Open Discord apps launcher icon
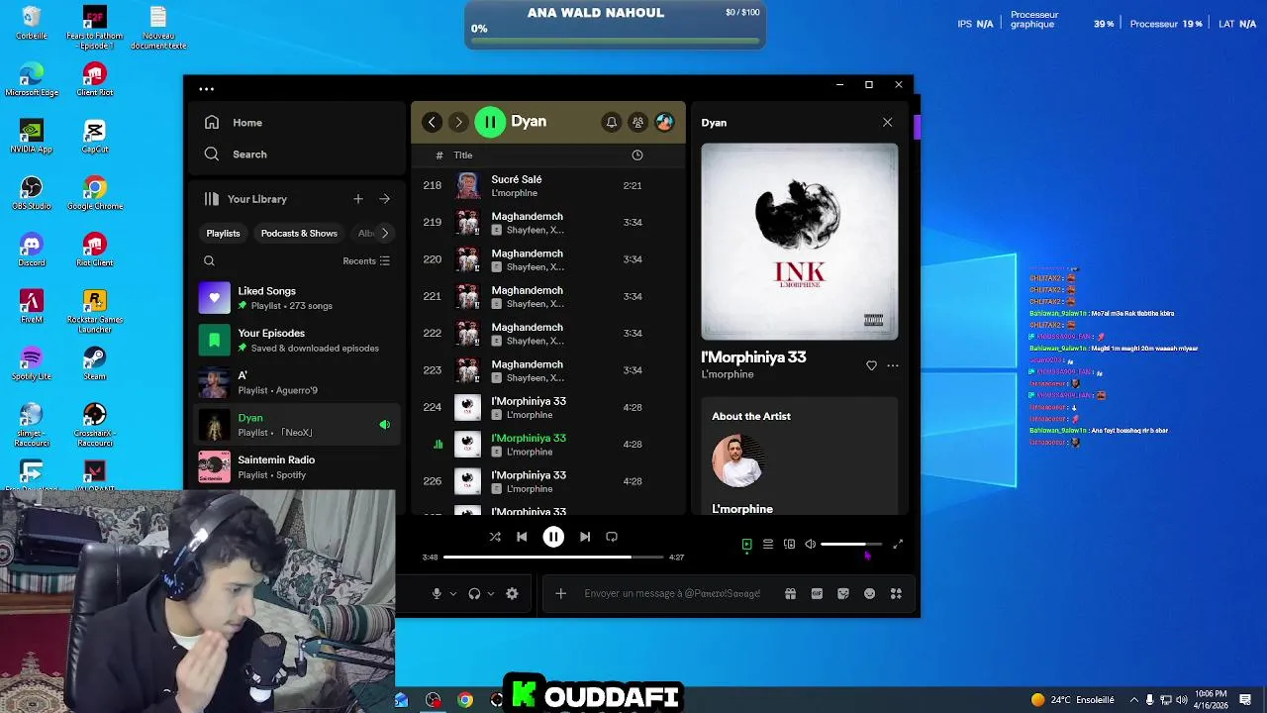This screenshot has height=713, width=1267. point(896,594)
